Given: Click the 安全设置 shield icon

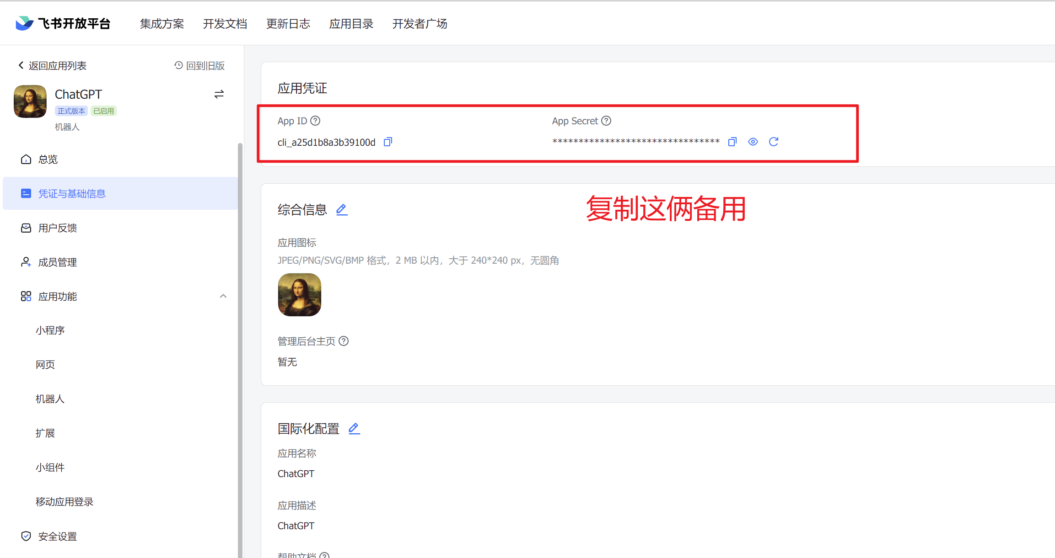Looking at the screenshot, I should pos(26,536).
